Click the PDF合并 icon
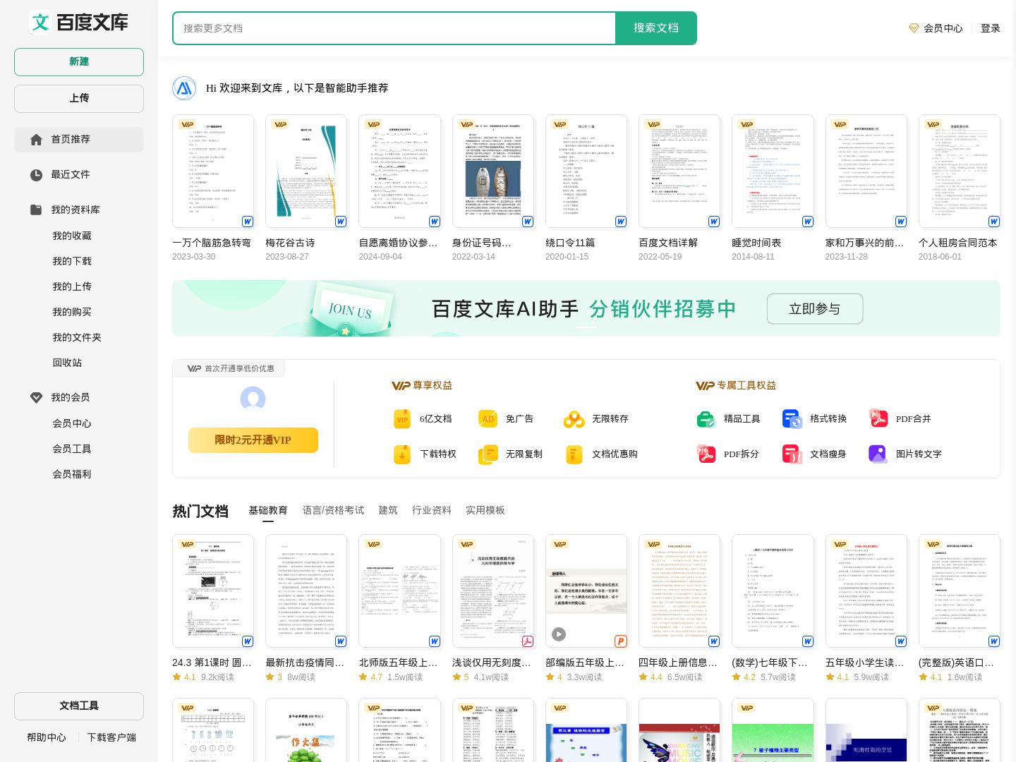Viewport: 1016px width, 762px height. pyautogui.click(x=878, y=419)
